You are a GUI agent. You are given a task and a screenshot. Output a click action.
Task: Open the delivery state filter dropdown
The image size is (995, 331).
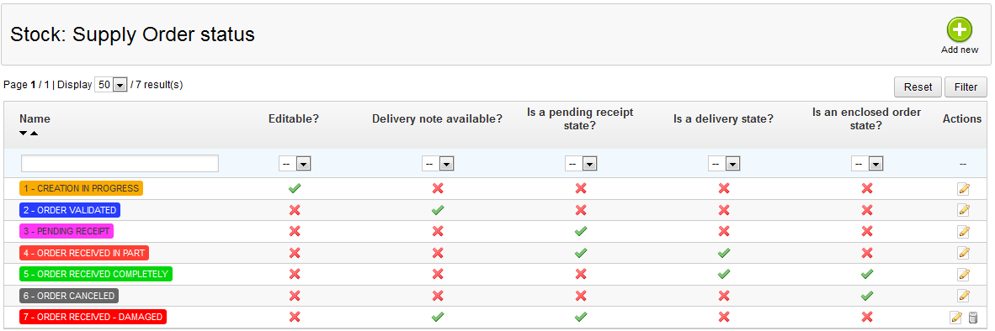pyautogui.click(x=724, y=164)
